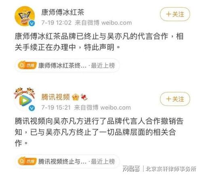Open the 康师傅冰红茶 statement post text
The width and height of the screenshot is (202, 175).
point(99,42)
